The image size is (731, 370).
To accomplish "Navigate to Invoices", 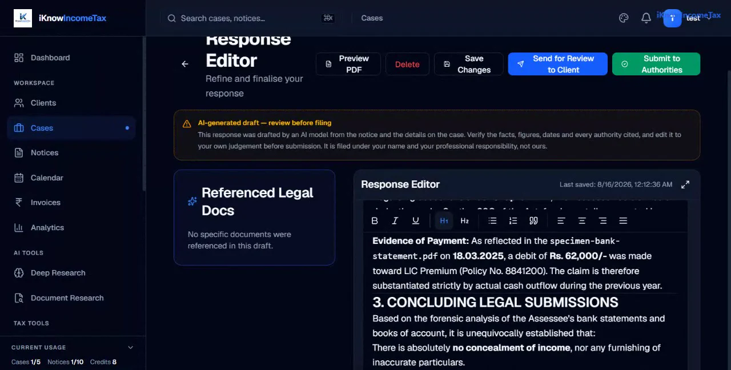I will (71, 202).
